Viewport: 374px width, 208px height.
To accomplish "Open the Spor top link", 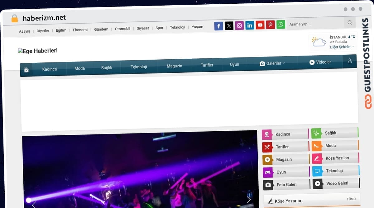I will click(159, 28).
